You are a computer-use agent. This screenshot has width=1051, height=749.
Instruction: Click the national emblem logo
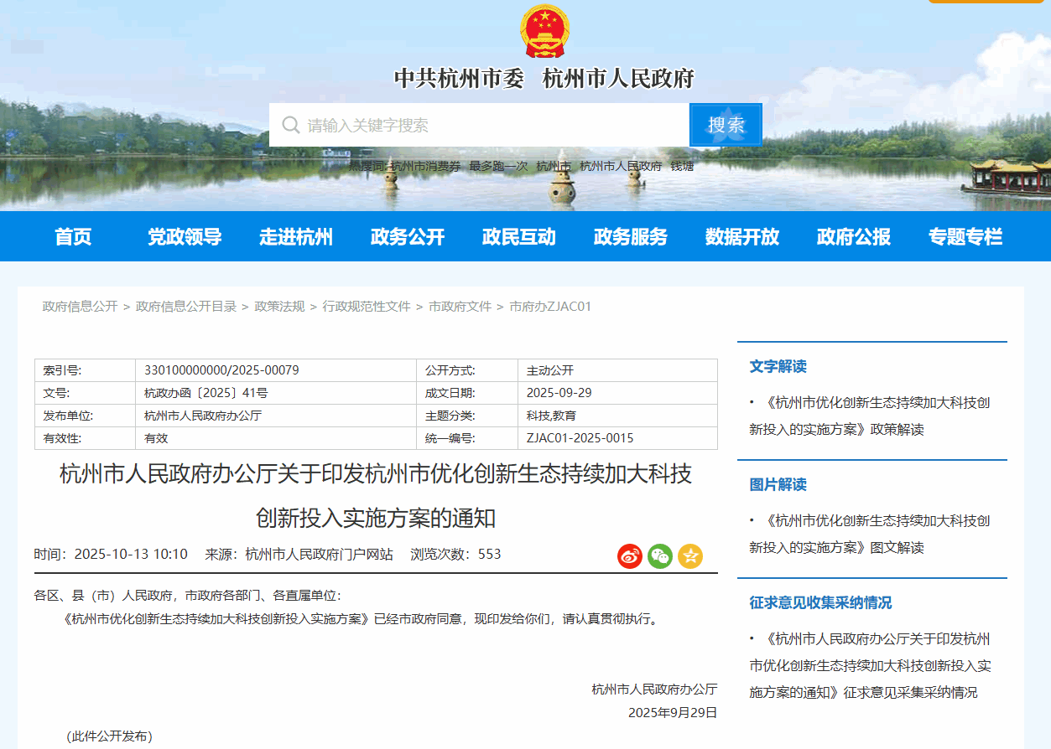tap(544, 33)
